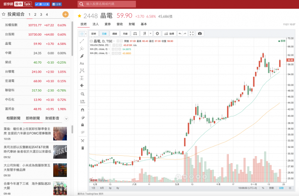
Task: Switch chart to 月線 monthly
Action: 125,34
